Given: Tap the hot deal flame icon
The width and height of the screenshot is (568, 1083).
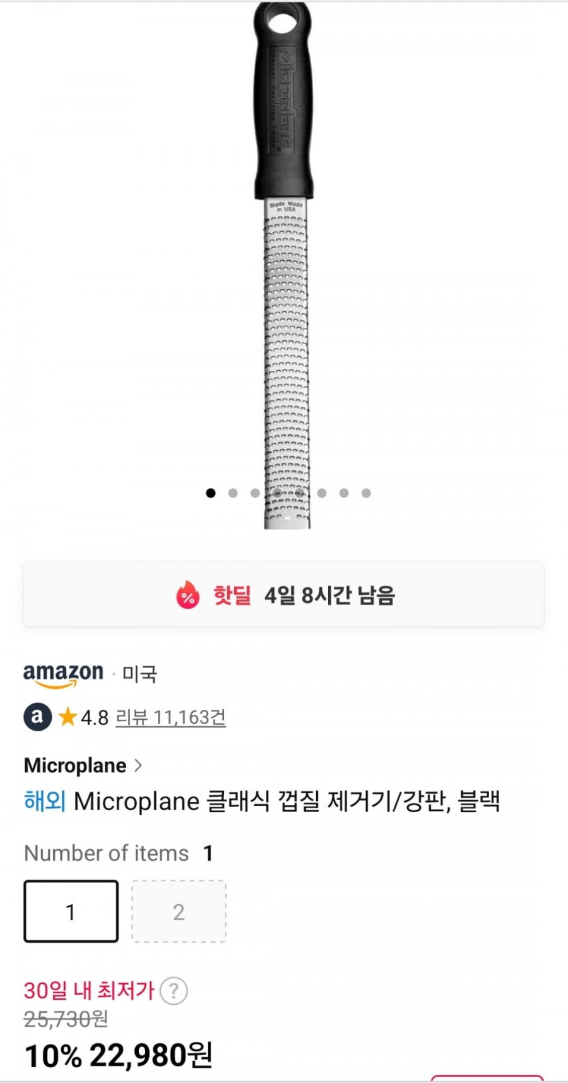Looking at the screenshot, I should coord(187,595).
